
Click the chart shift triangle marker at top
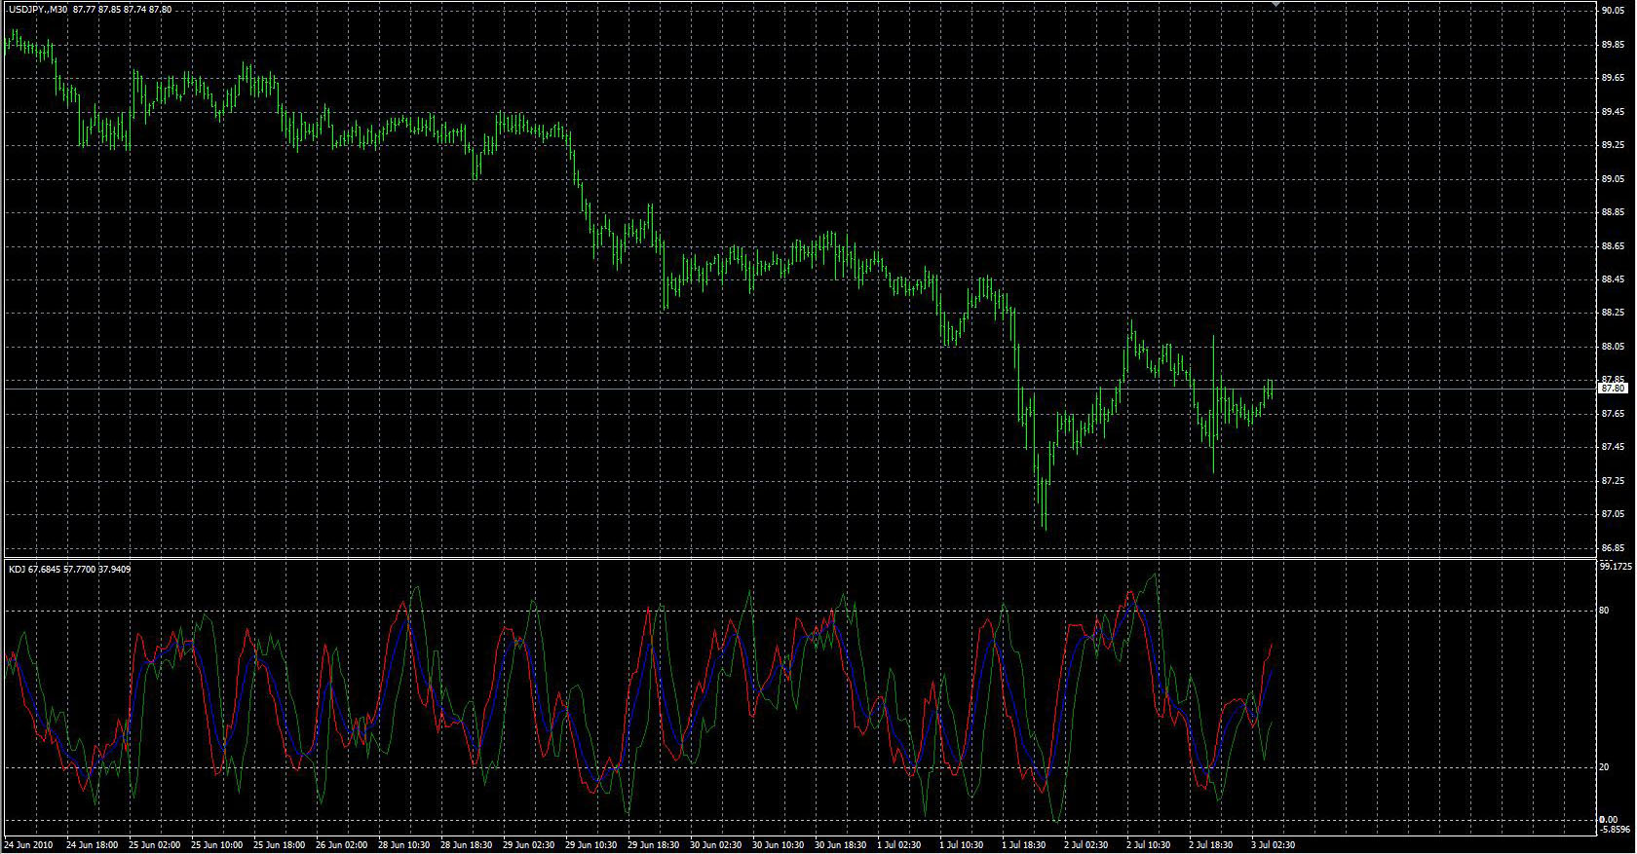(1276, 5)
